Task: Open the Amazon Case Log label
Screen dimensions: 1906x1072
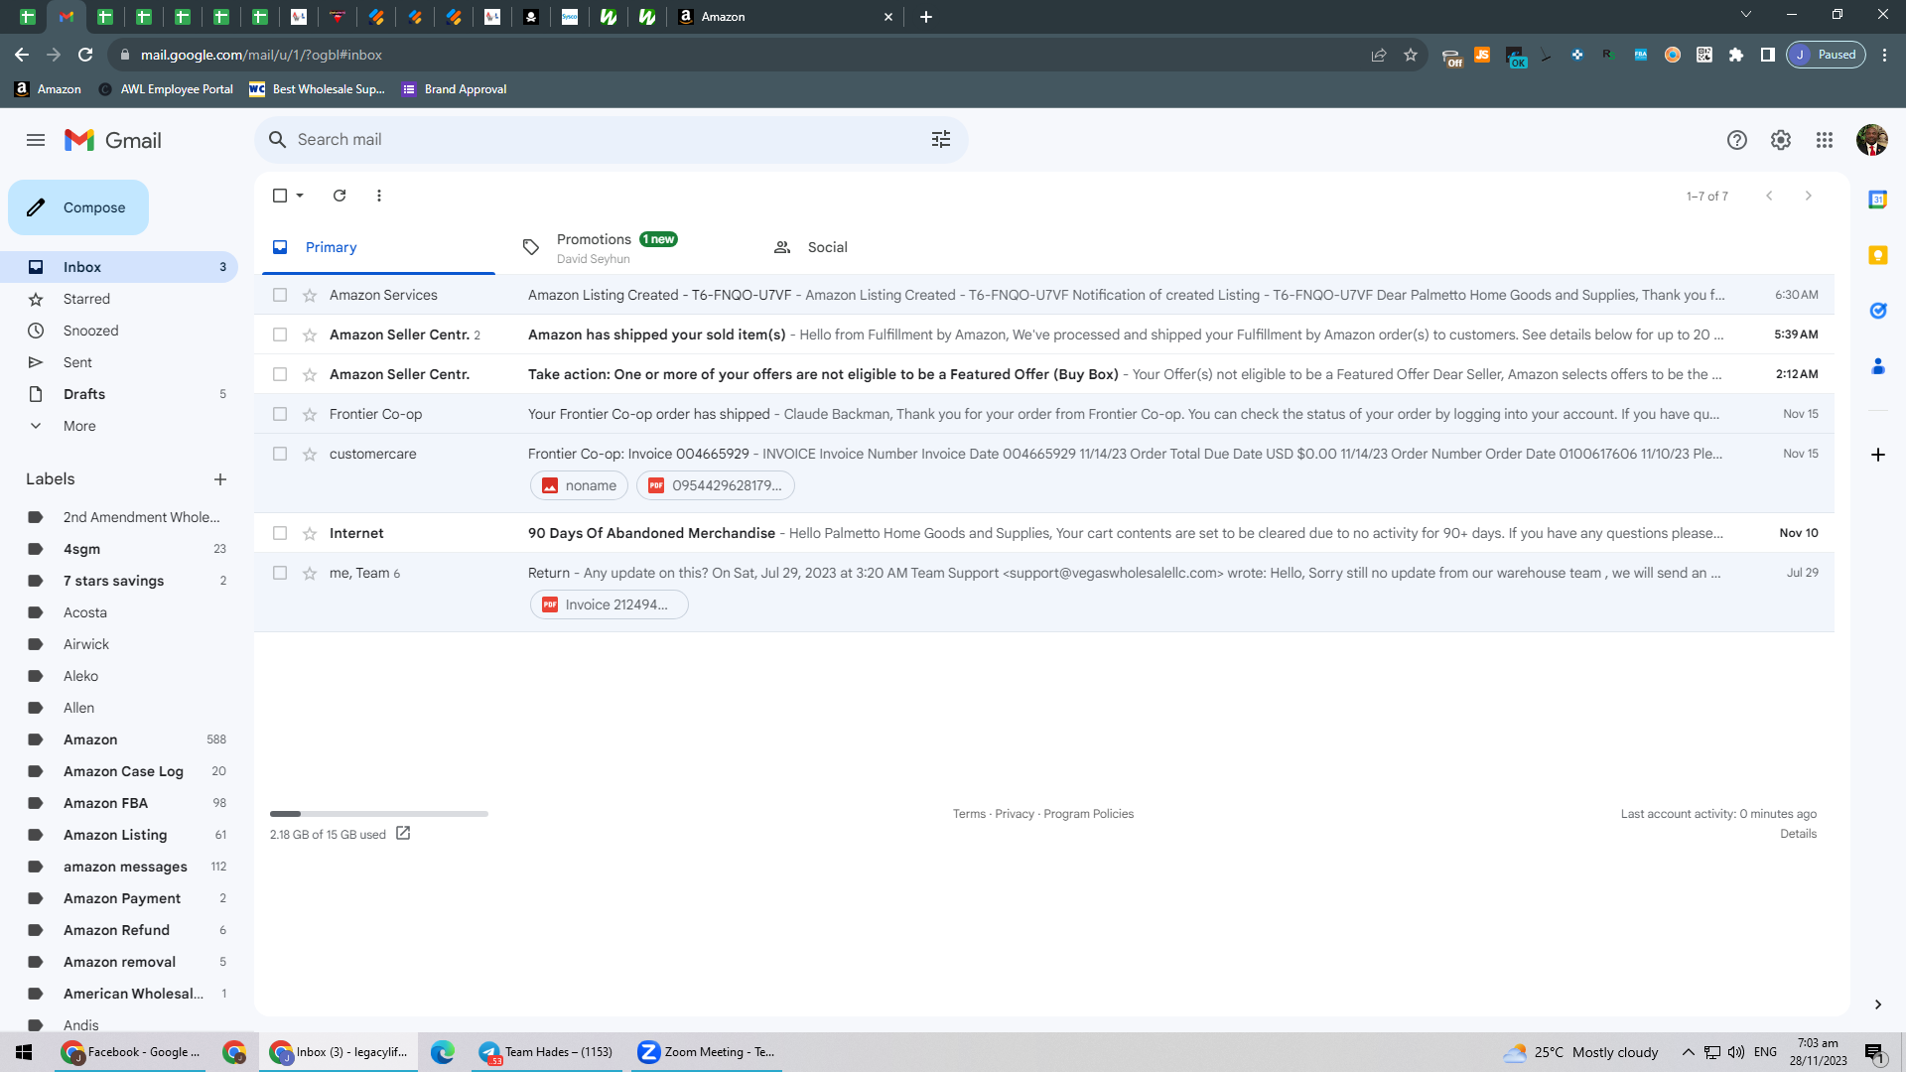Action: (x=119, y=771)
